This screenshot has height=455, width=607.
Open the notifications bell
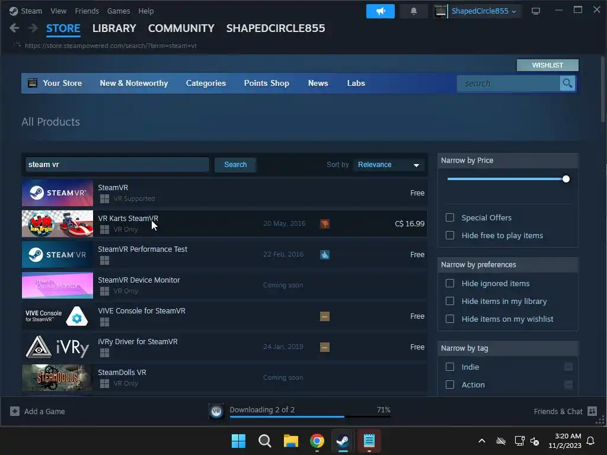(413, 11)
